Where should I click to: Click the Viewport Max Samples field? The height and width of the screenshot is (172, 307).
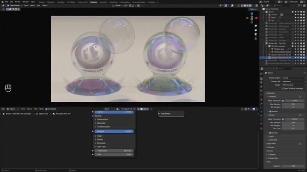pos(293,104)
